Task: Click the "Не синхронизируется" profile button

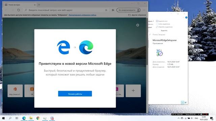Action: [128, 10]
